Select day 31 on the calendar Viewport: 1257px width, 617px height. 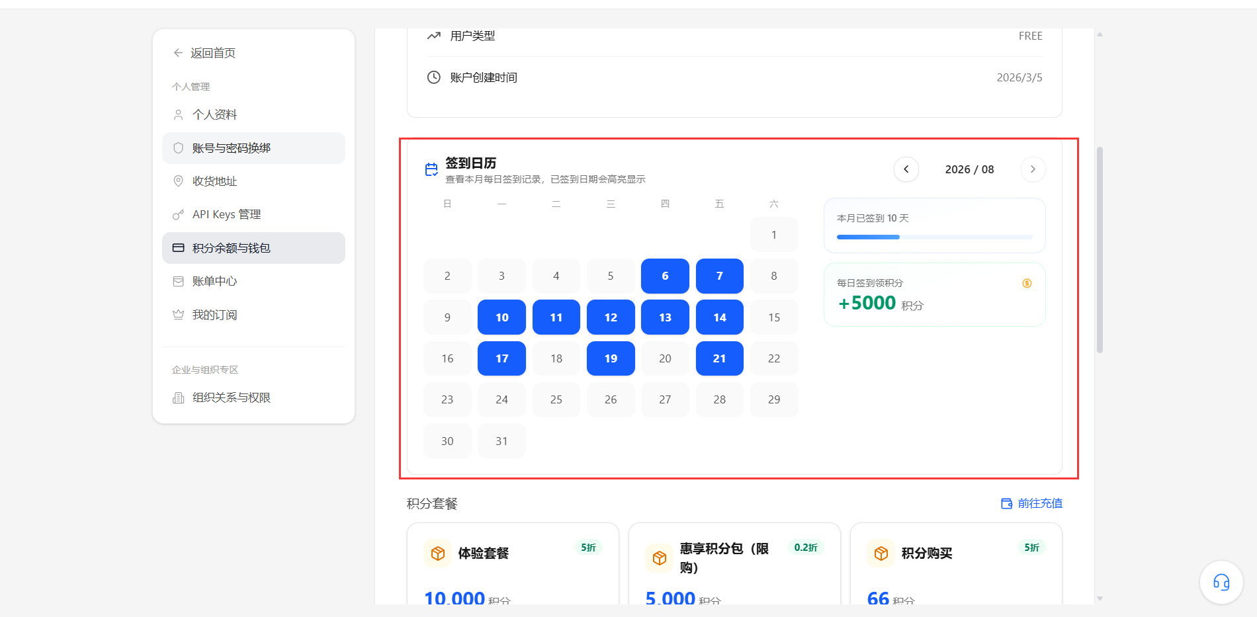(501, 441)
